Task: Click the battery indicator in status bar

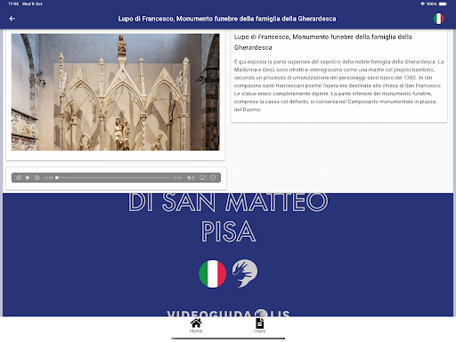Action: tap(443, 4)
